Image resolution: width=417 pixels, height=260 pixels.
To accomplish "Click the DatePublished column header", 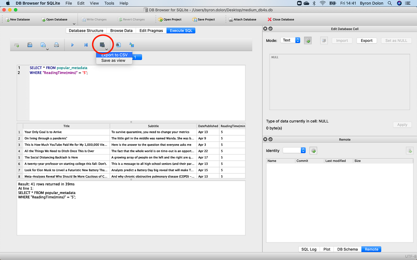I will (208, 126).
